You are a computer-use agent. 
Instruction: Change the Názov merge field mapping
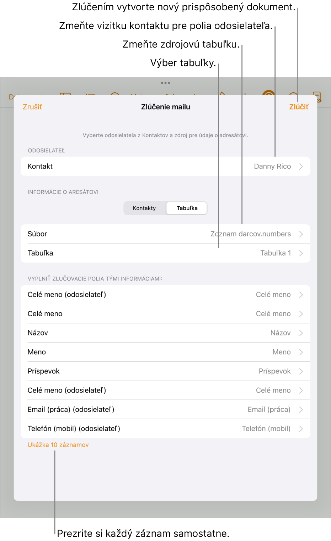pyautogui.click(x=165, y=333)
